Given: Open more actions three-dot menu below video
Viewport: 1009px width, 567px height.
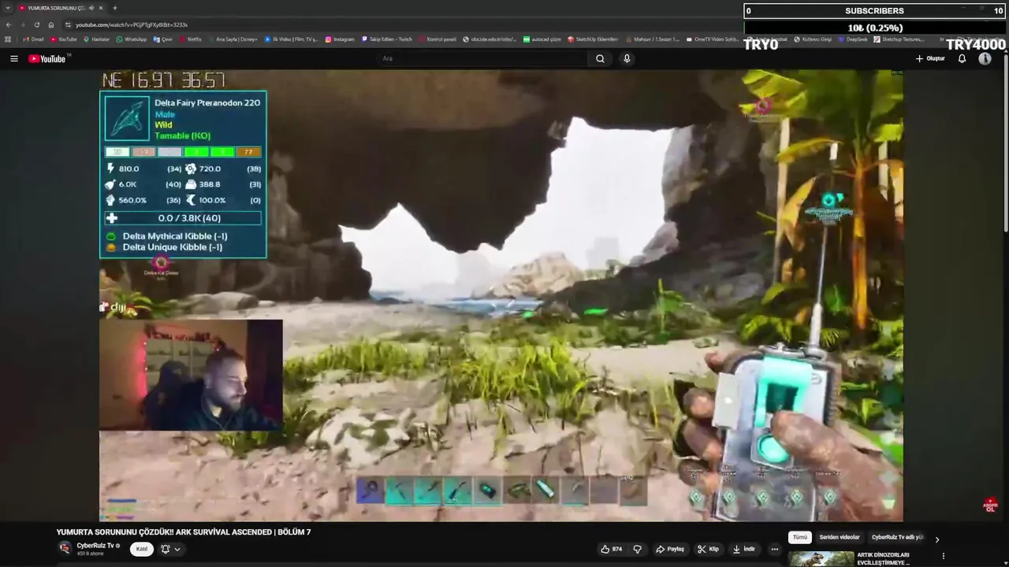Looking at the screenshot, I should pyautogui.click(x=774, y=549).
